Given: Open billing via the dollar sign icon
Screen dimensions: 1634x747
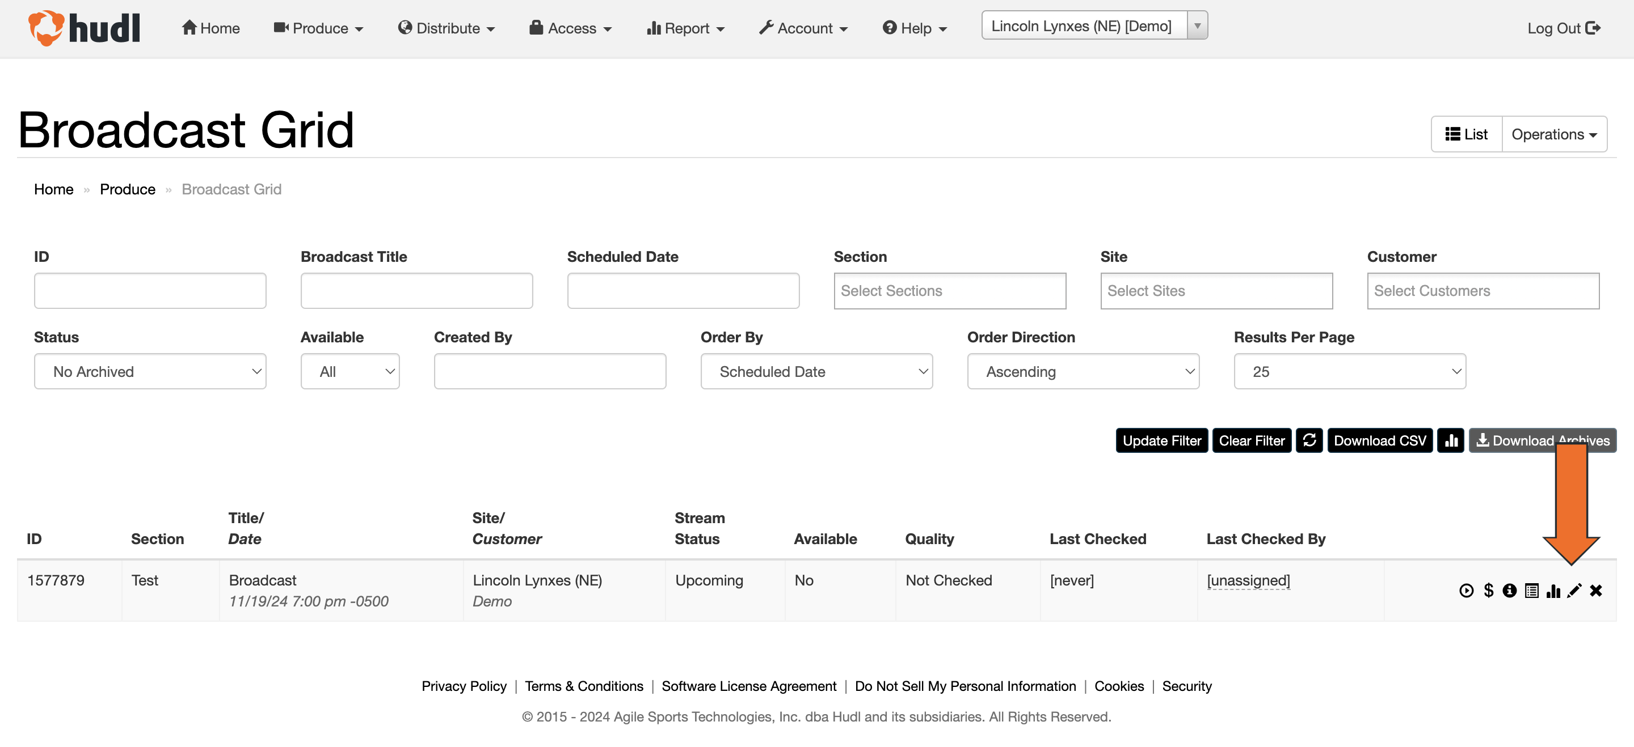Looking at the screenshot, I should [x=1488, y=591].
